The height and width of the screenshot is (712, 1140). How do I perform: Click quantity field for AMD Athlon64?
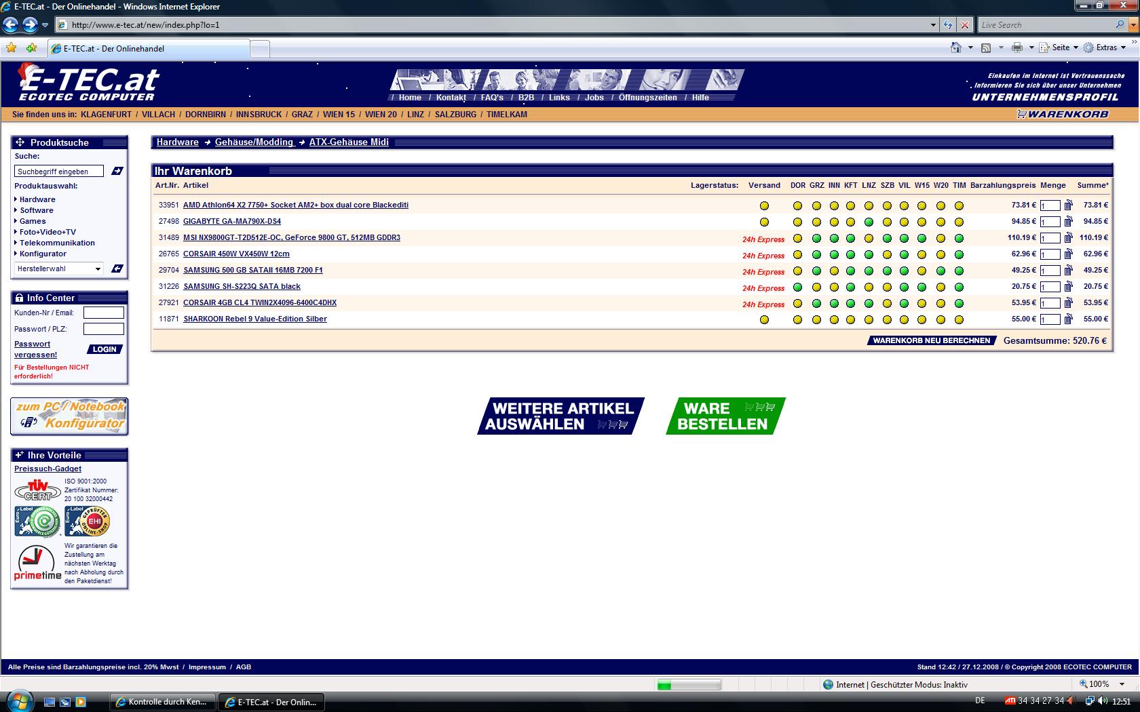coord(1050,205)
